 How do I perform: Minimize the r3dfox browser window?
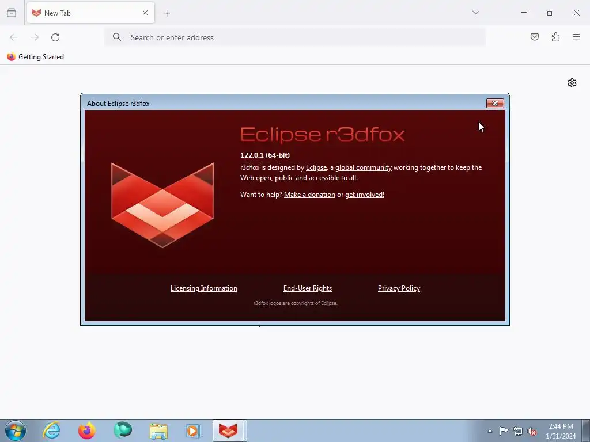point(523,13)
